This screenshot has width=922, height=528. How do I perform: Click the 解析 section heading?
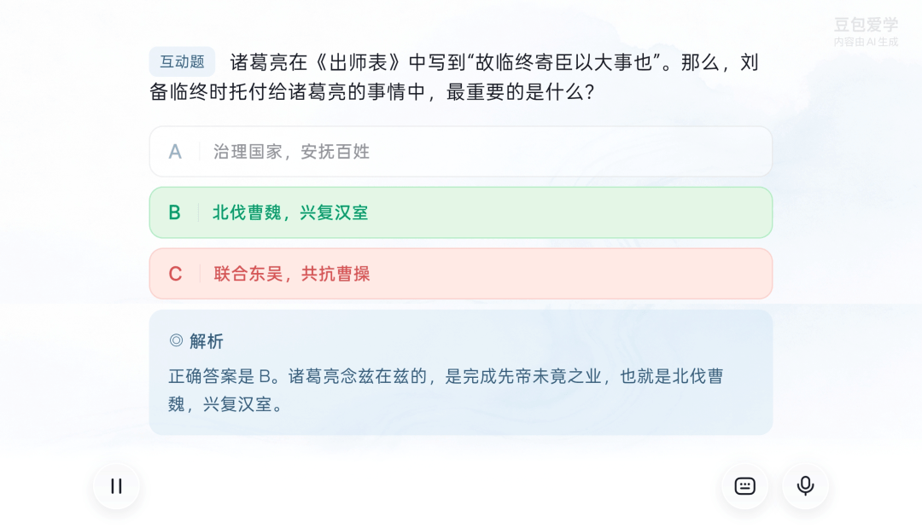click(x=207, y=341)
